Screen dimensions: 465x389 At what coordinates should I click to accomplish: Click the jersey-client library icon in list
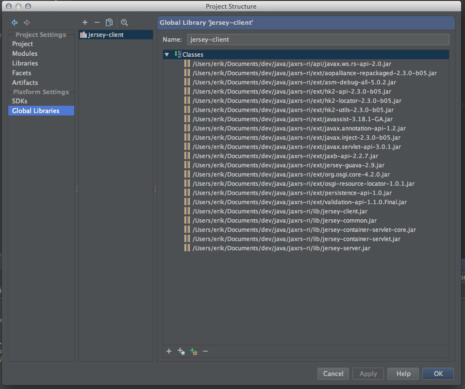click(x=83, y=34)
